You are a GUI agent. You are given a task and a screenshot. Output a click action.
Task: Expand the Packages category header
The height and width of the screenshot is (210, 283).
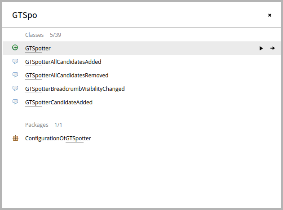(37, 125)
